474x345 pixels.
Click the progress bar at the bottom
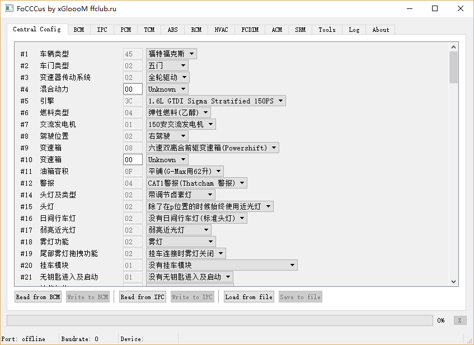(219, 320)
